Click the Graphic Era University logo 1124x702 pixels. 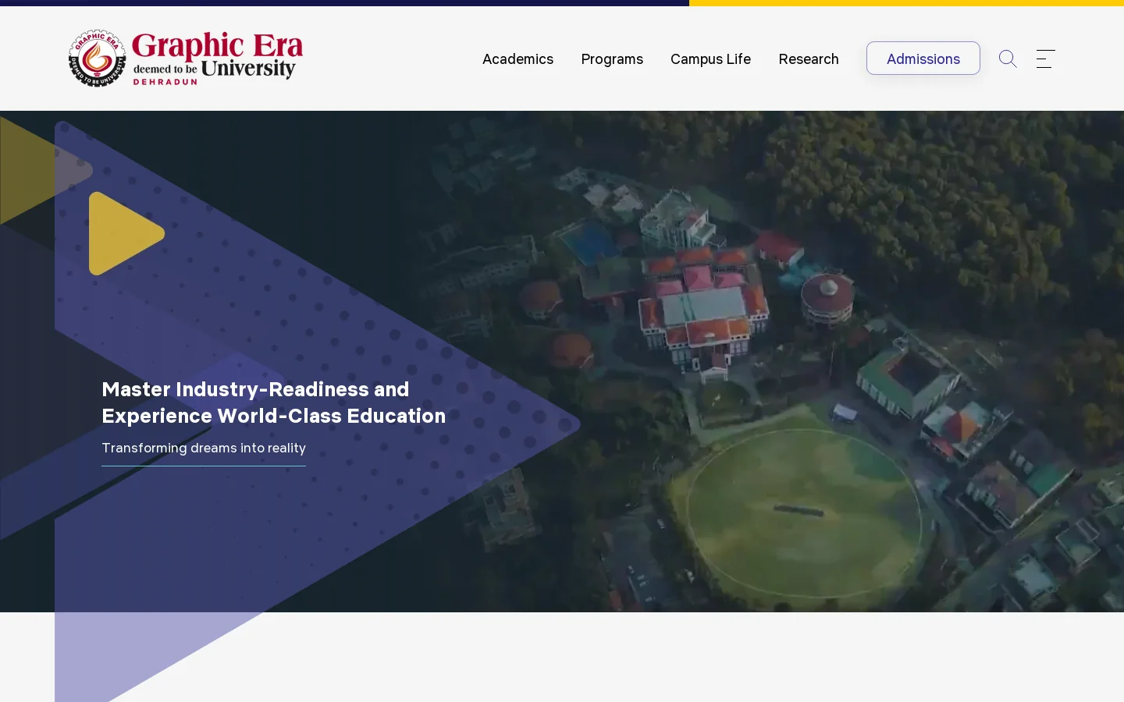(x=186, y=58)
